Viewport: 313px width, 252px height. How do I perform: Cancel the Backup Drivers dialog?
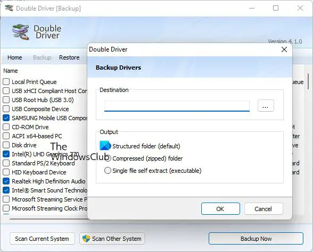(x=263, y=209)
